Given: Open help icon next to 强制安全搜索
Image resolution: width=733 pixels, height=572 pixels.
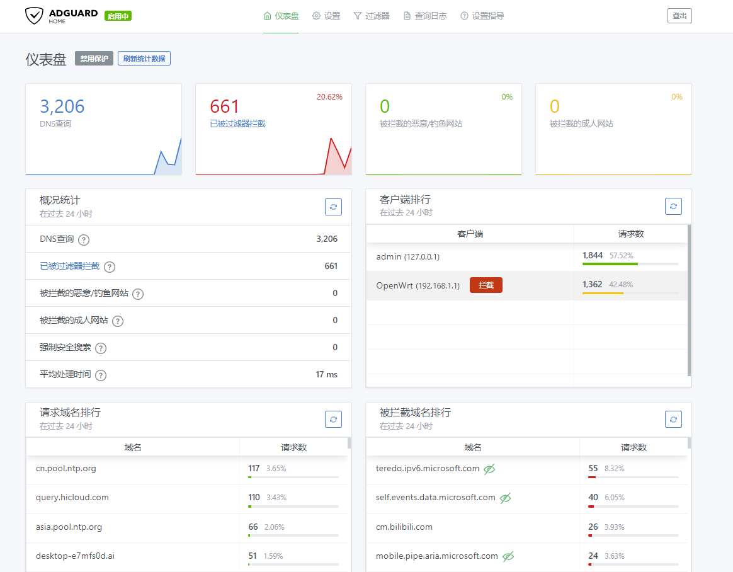Looking at the screenshot, I should [101, 348].
